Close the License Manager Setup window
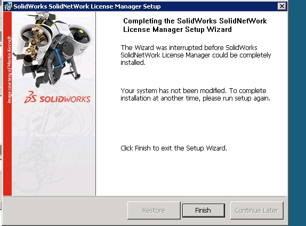 [x=282, y=6]
